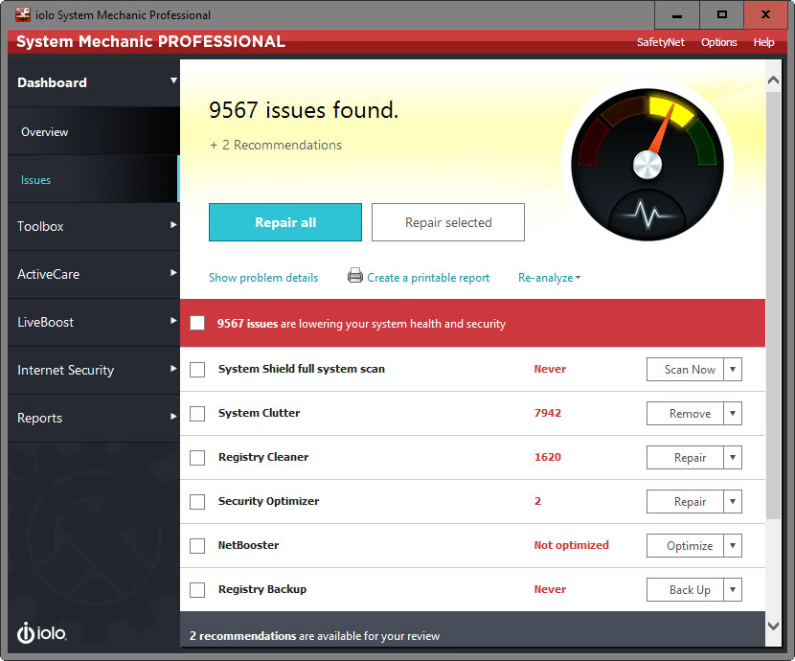The image size is (795, 661).
Task: Click the vertical scrollbar thumb
Action: [x=773, y=306]
